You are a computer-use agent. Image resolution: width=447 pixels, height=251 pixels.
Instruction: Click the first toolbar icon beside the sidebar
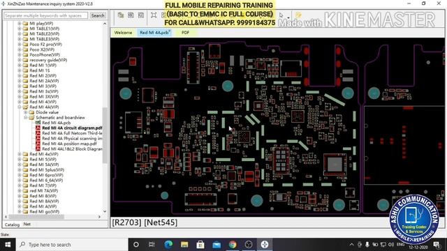pos(121,15)
